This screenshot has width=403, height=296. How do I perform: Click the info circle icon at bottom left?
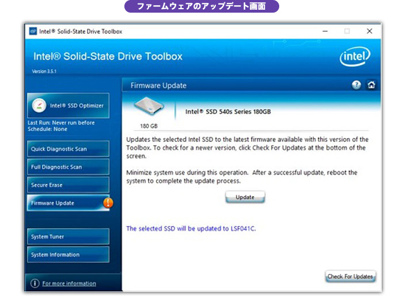tap(35, 283)
